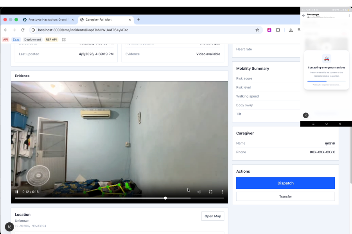
Task: Go back in the phone Messenger window
Action: [304, 16]
